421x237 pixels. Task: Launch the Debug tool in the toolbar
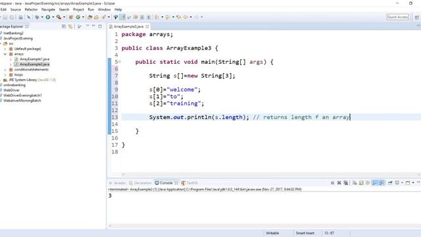(x=37, y=17)
